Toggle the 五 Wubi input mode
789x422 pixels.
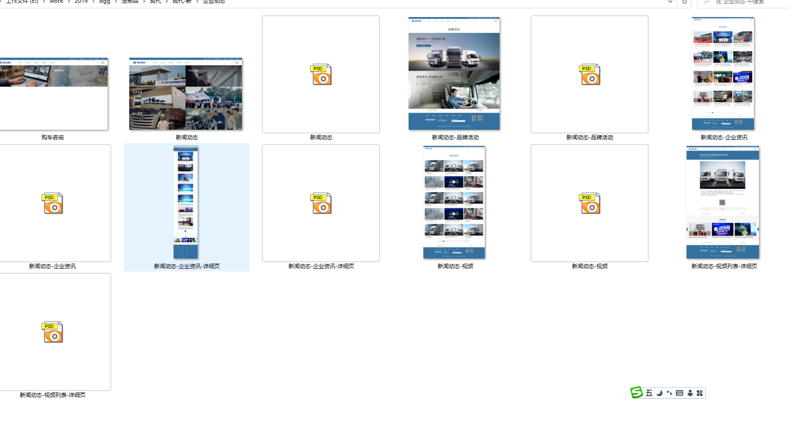click(x=649, y=393)
